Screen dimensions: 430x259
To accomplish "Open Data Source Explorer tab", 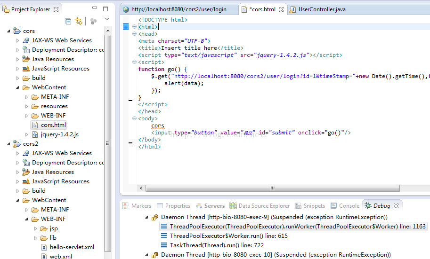I will tap(260, 206).
